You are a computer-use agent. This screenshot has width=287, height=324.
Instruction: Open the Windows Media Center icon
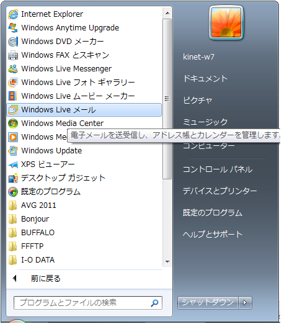13,124
